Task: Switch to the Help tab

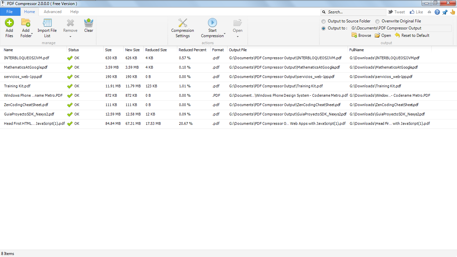Action: 74,12
